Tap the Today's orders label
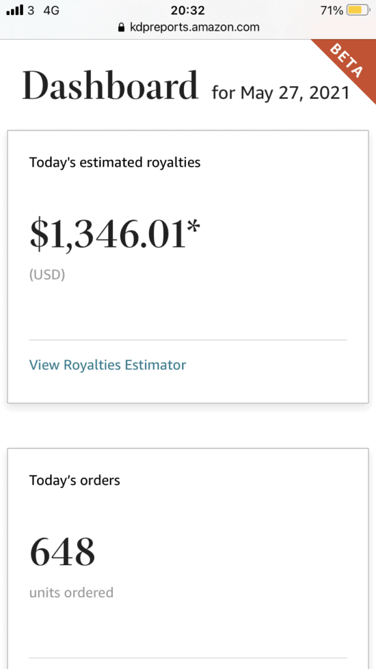This screenshot has height=669, width=376. point(74,480)
